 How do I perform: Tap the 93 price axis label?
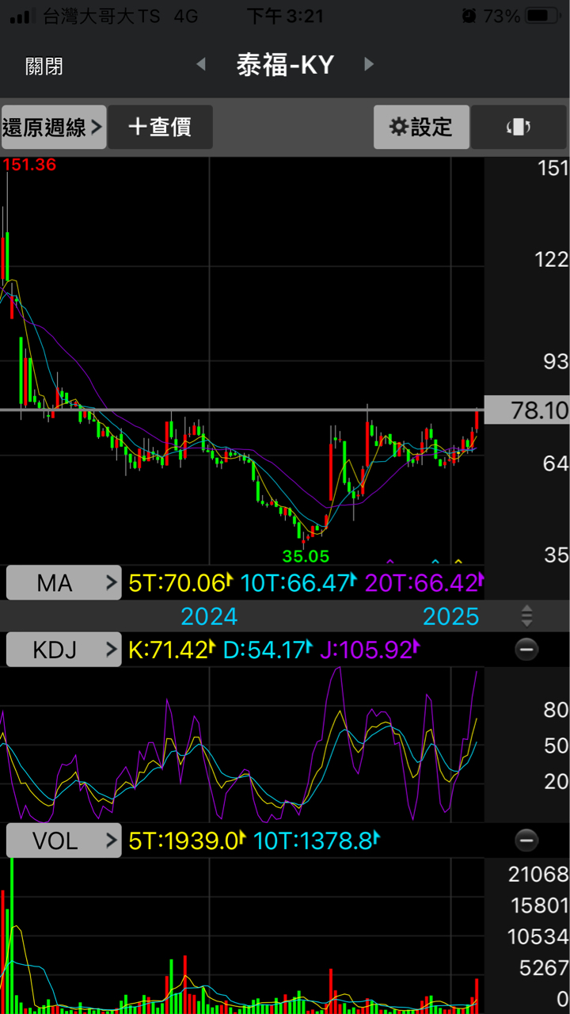[x=556, y=361]
